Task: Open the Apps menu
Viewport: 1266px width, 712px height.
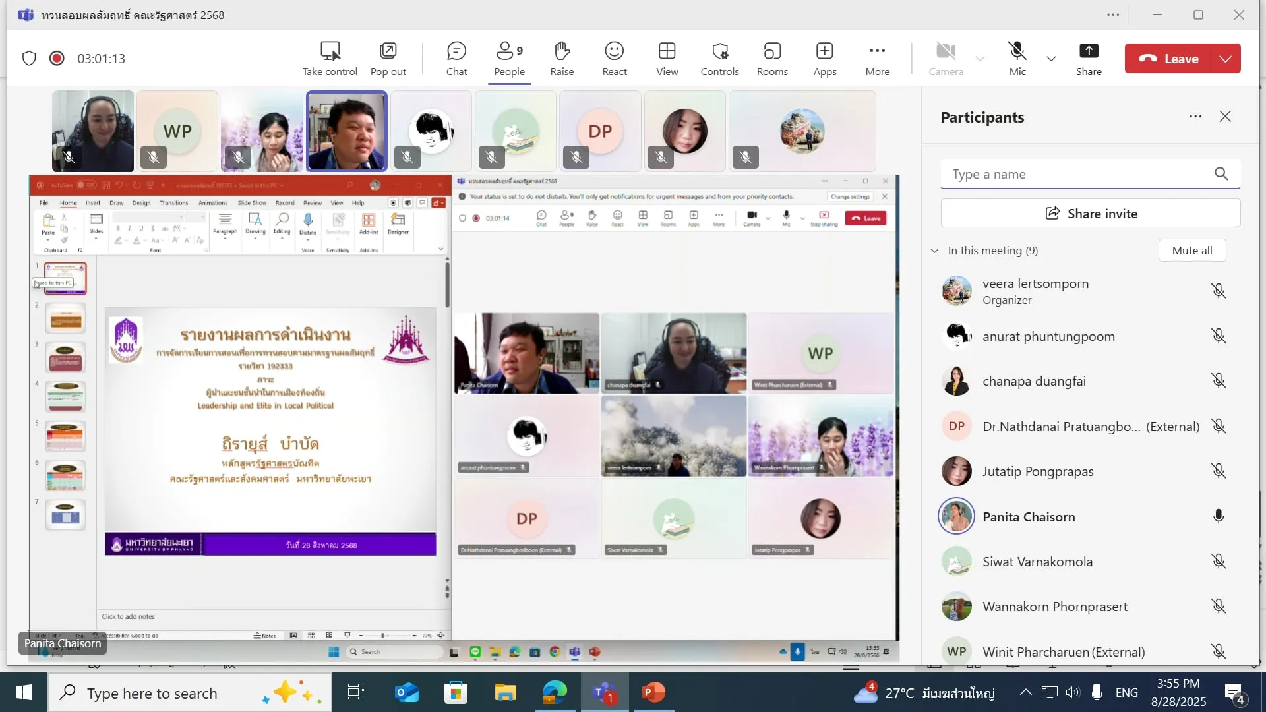Action: click(x=824, y=58)
